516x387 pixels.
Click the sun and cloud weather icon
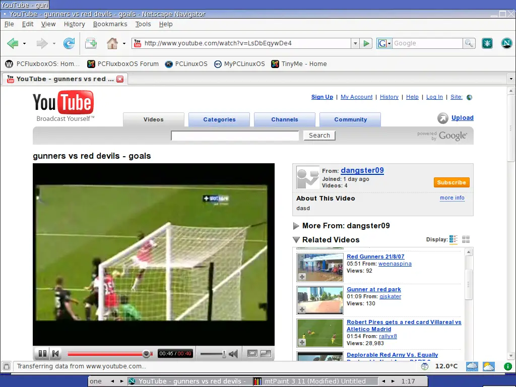pyautogui.click(x=489, y=366)
